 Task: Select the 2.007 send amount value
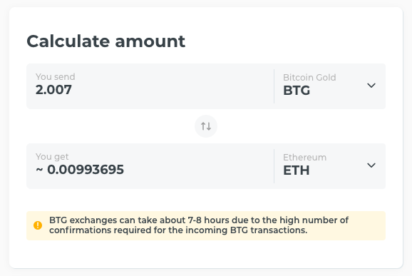[53, 90]
